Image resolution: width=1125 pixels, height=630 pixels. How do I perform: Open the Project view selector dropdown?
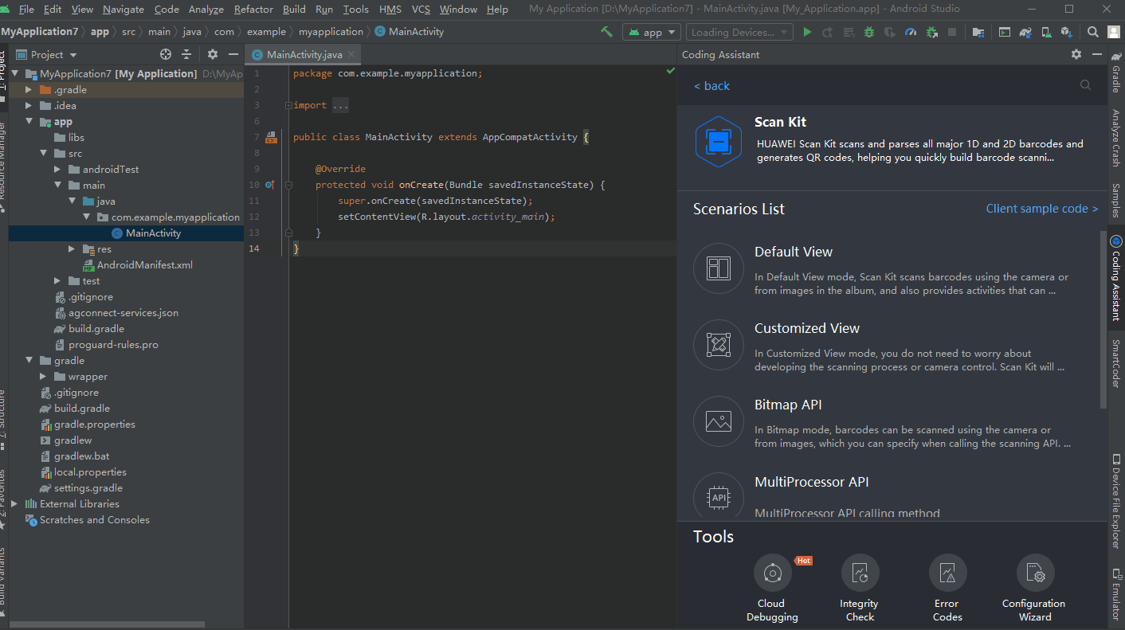click(x=46, y=54)
